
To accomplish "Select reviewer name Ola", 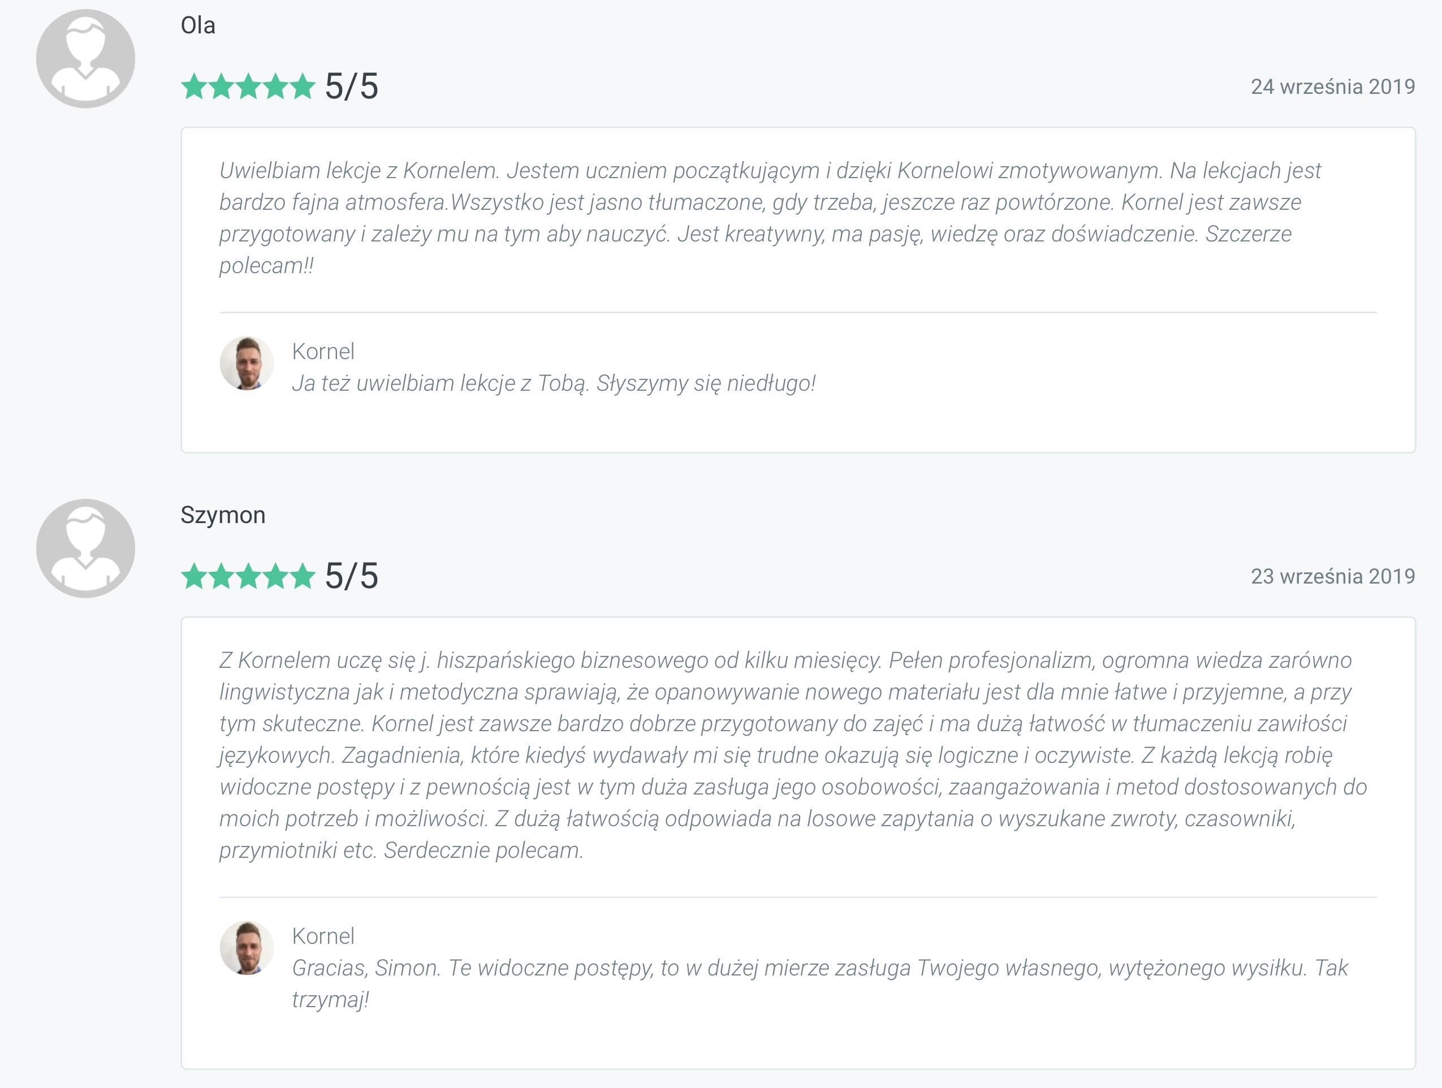I will tap(198, 25).
